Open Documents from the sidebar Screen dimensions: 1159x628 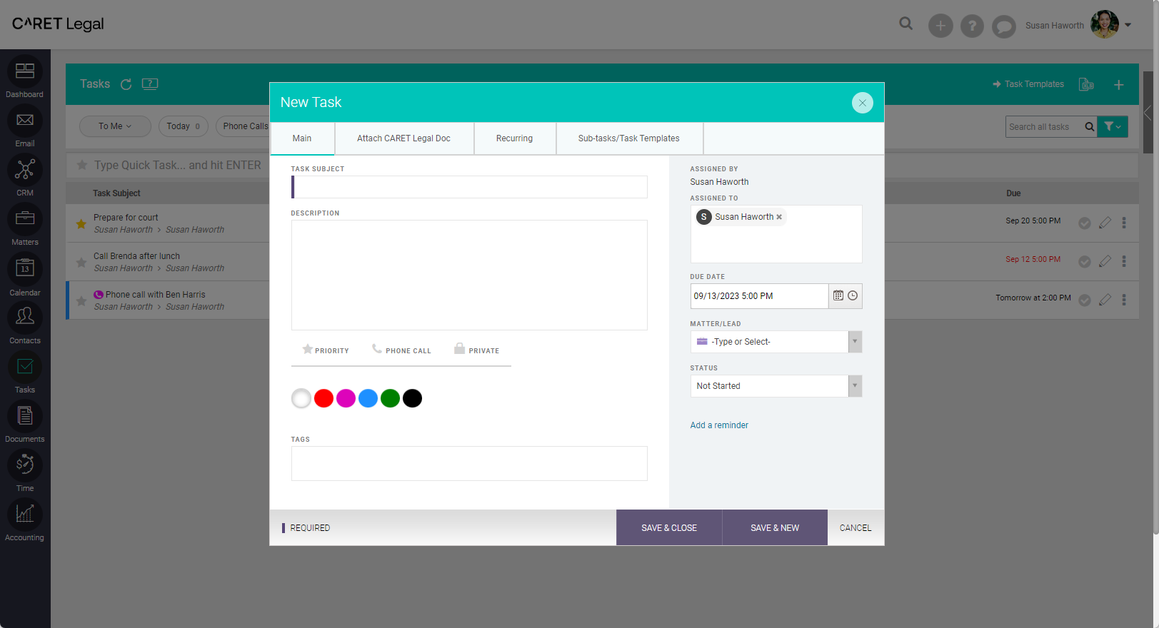point(25,416)
